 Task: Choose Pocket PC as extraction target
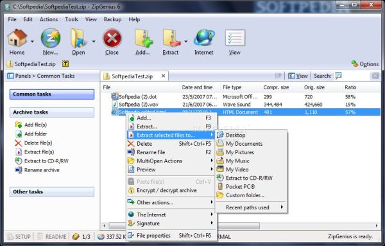(251, 186)
